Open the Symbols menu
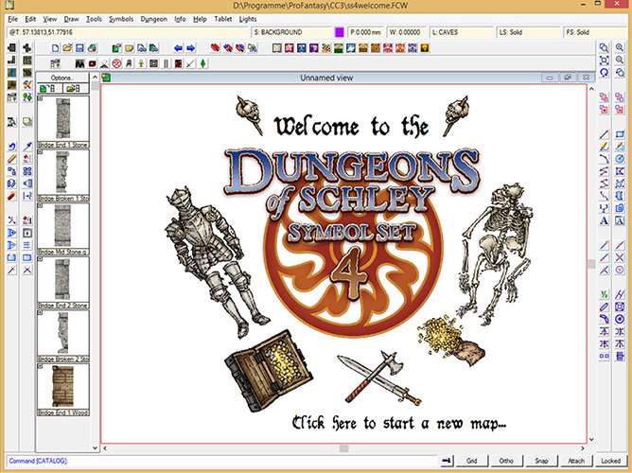The width and height of the screenshot is (632, 473). click(x=121, y=19)
